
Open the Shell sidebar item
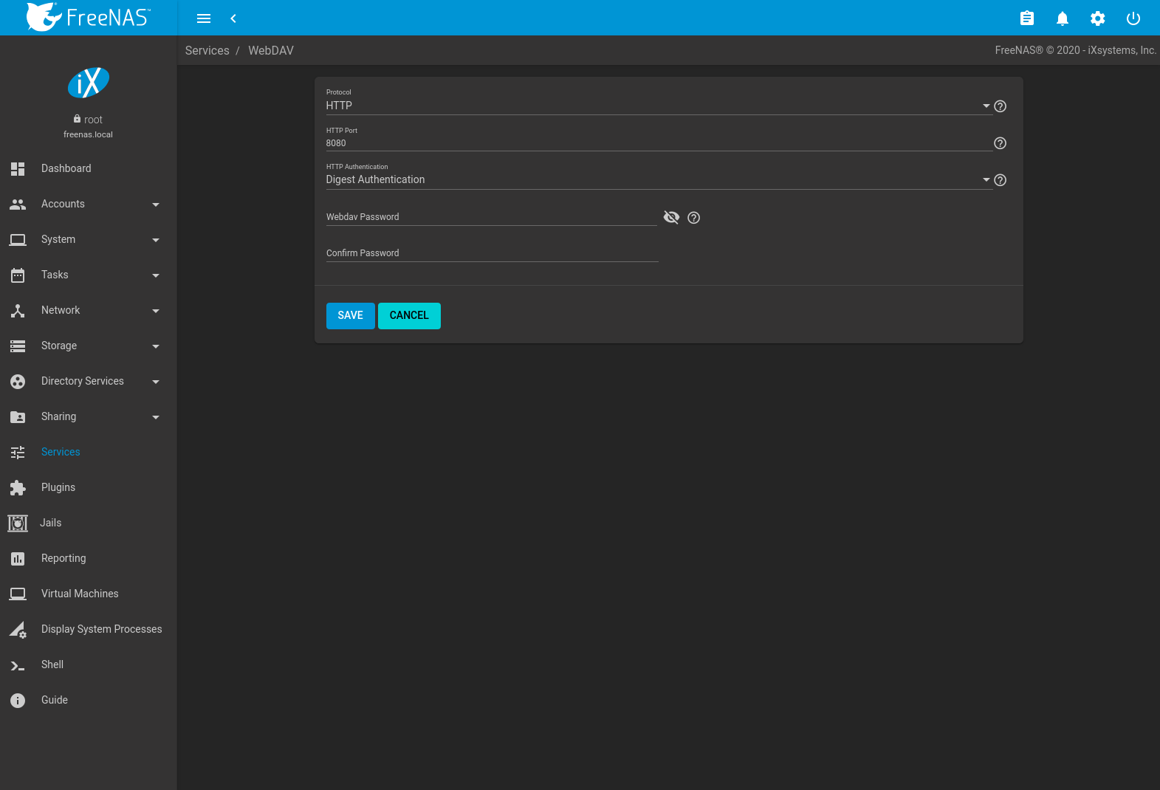click(52, 664)
